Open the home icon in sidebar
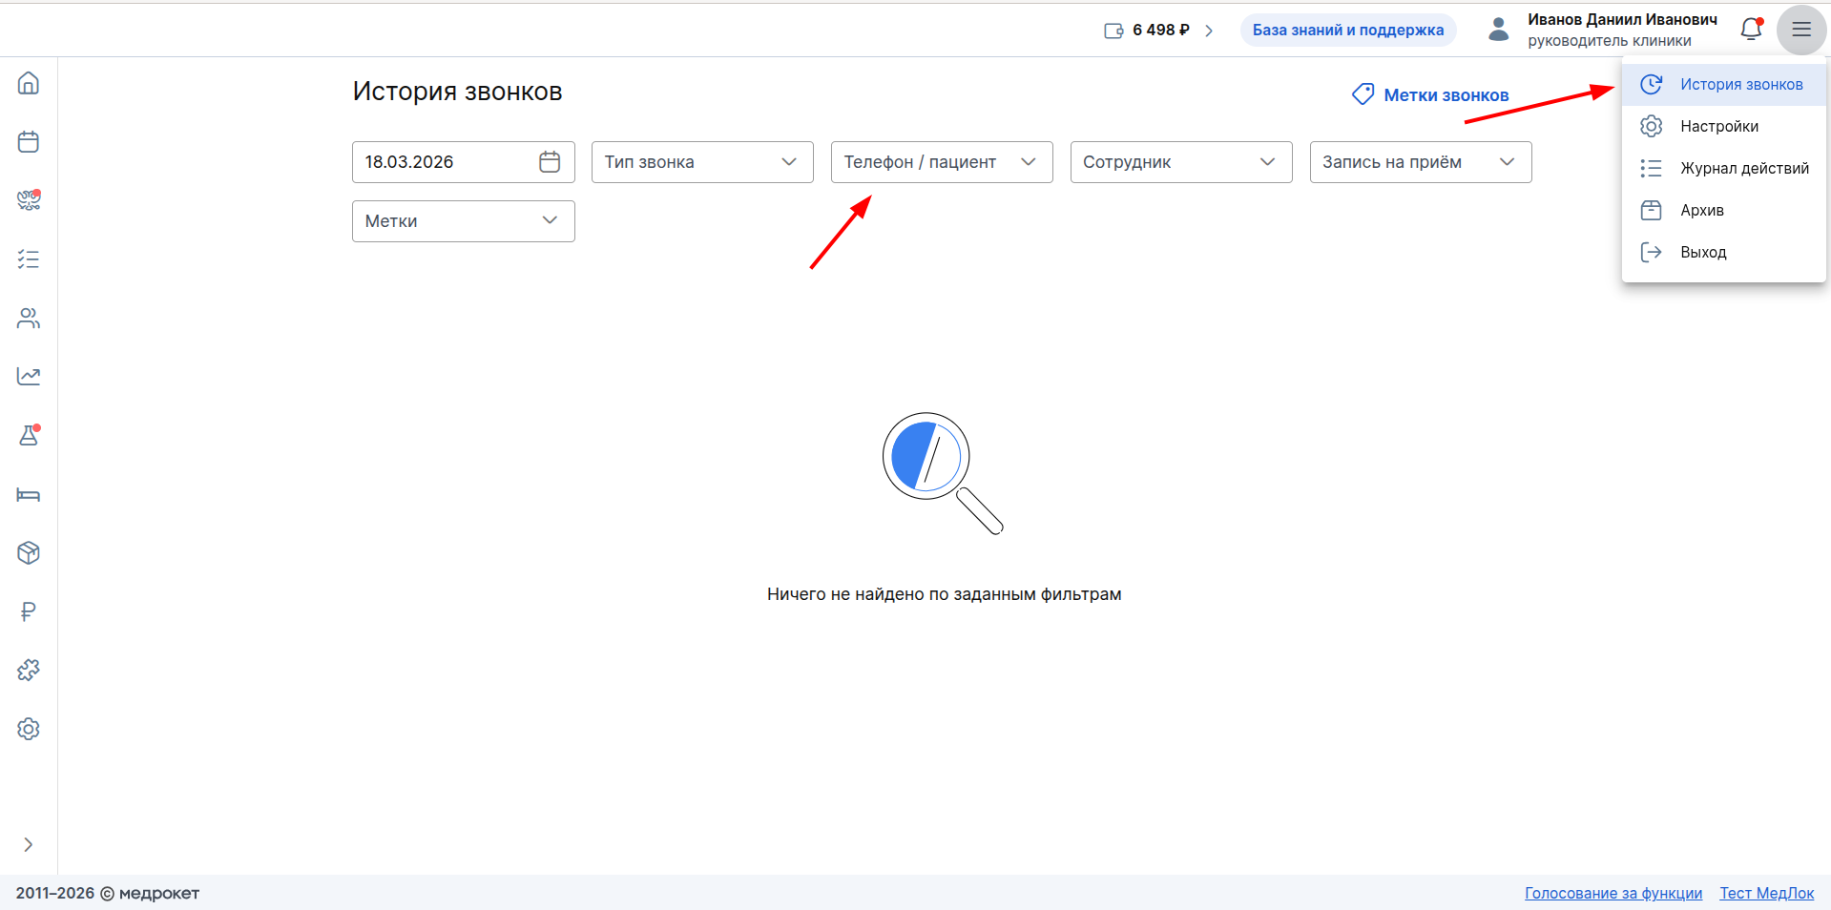Viewport: 1831px width, 910px height. 29,83
